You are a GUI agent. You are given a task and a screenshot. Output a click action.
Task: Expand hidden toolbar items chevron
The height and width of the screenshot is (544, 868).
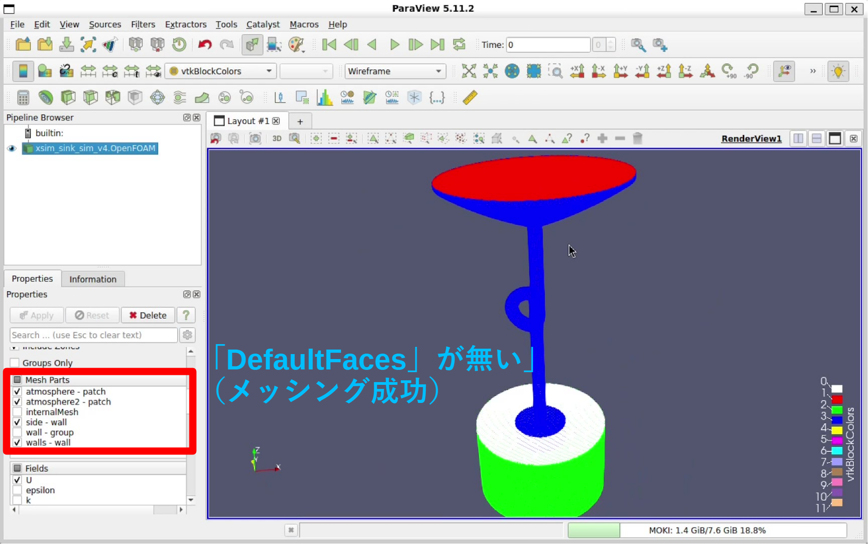coord(812,71)
